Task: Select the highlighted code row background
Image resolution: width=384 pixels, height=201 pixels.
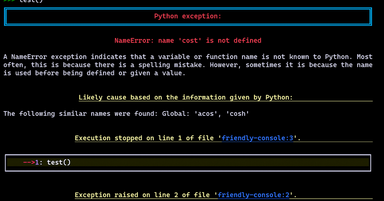Action: [x=192, y=162]
